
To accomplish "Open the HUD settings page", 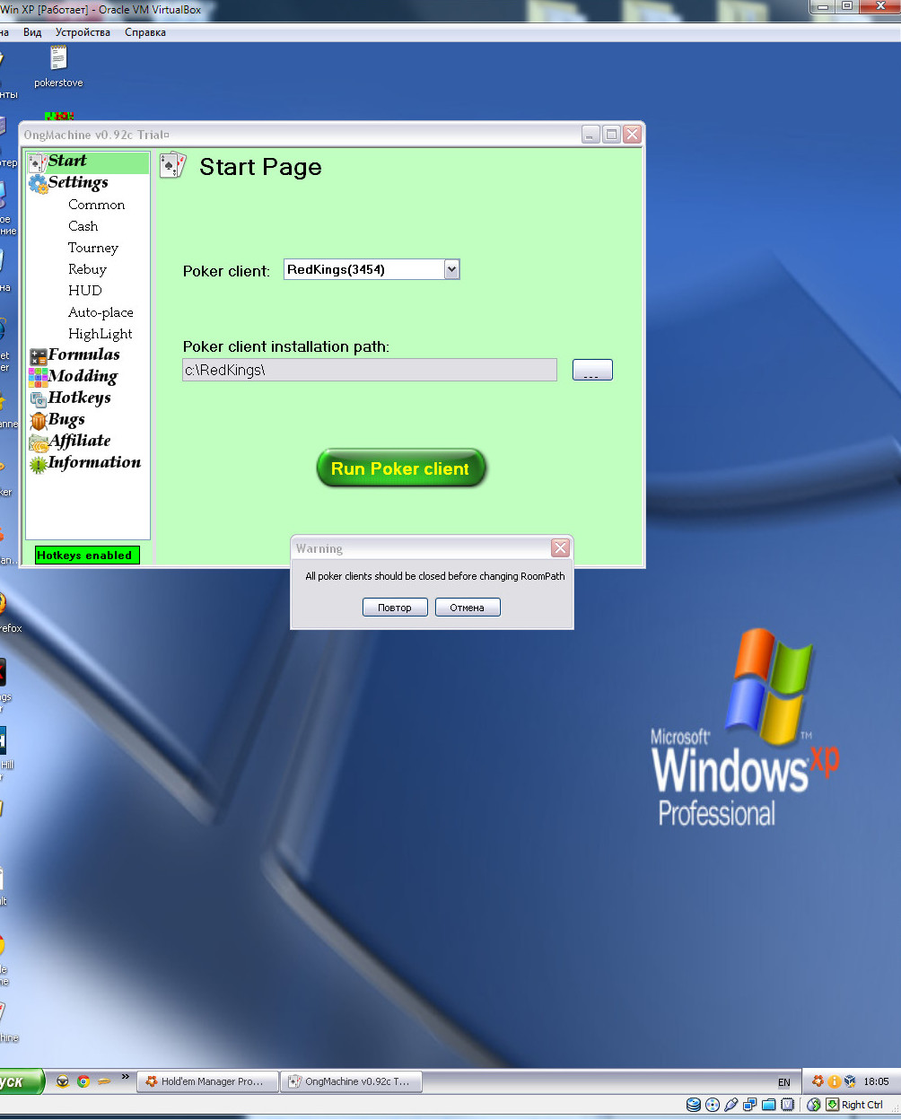I will tap(85, 291).
